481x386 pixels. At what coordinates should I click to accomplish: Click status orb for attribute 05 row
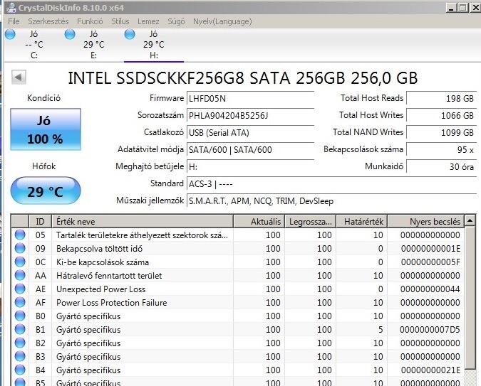point(20,235)
